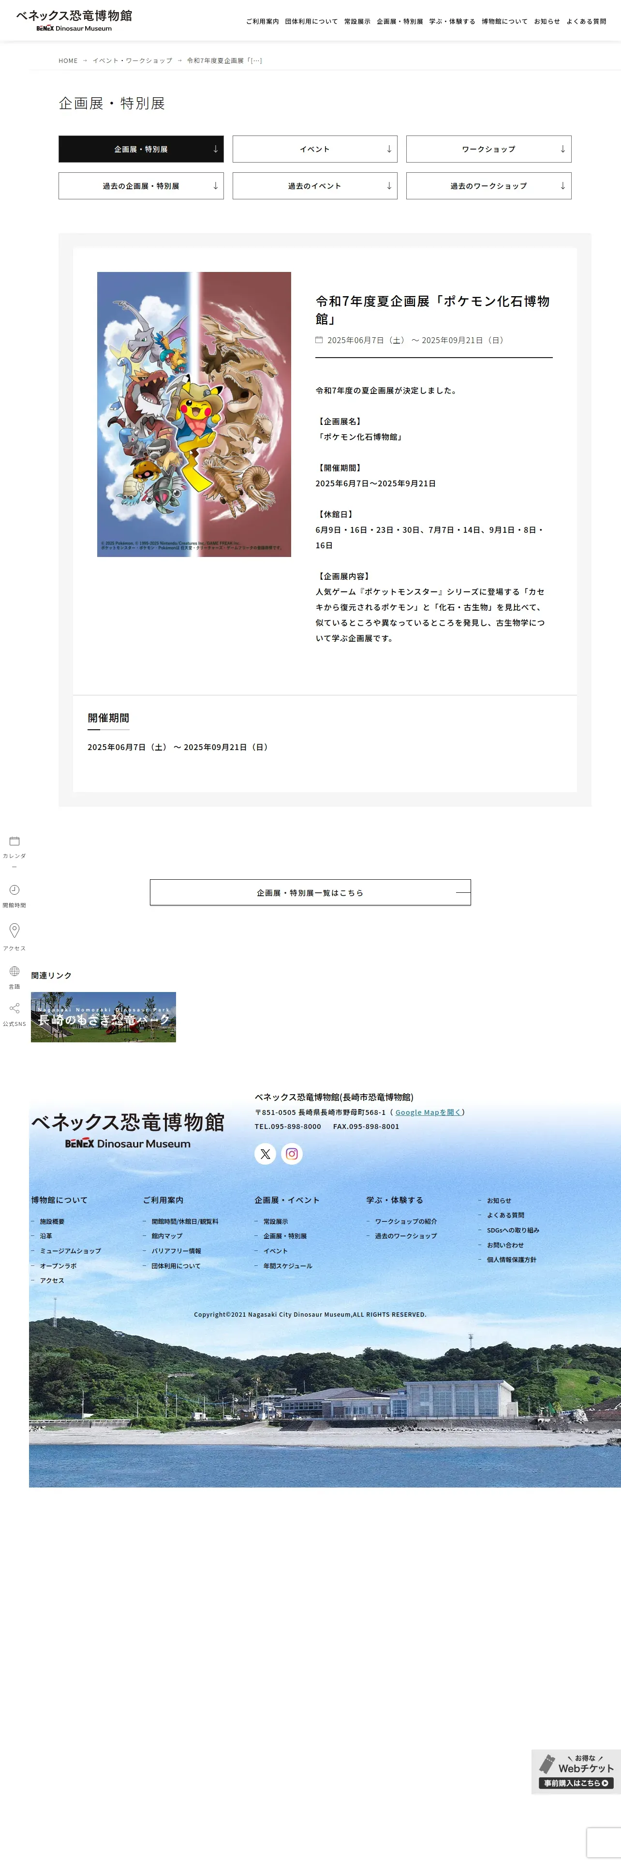Open the 過去のワークショップ button below ワークショップ
Screen dimensions: 621x1864
pos(488,186)
